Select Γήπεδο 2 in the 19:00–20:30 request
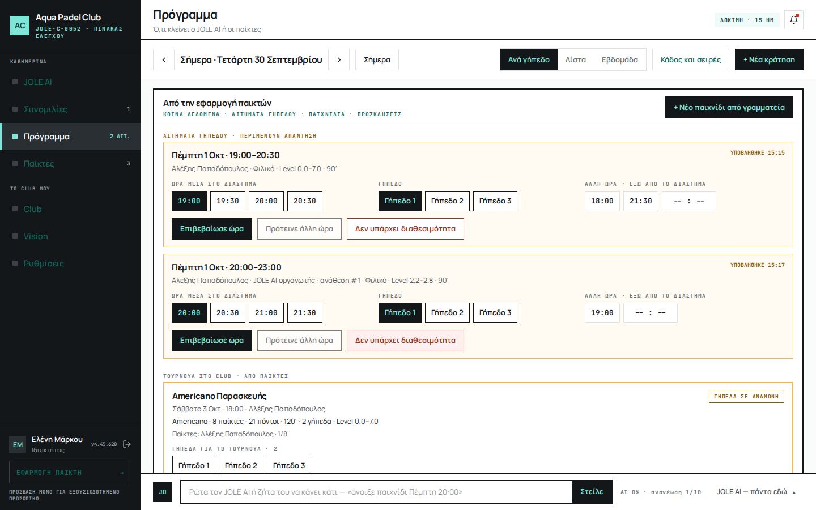 point(447,201)
